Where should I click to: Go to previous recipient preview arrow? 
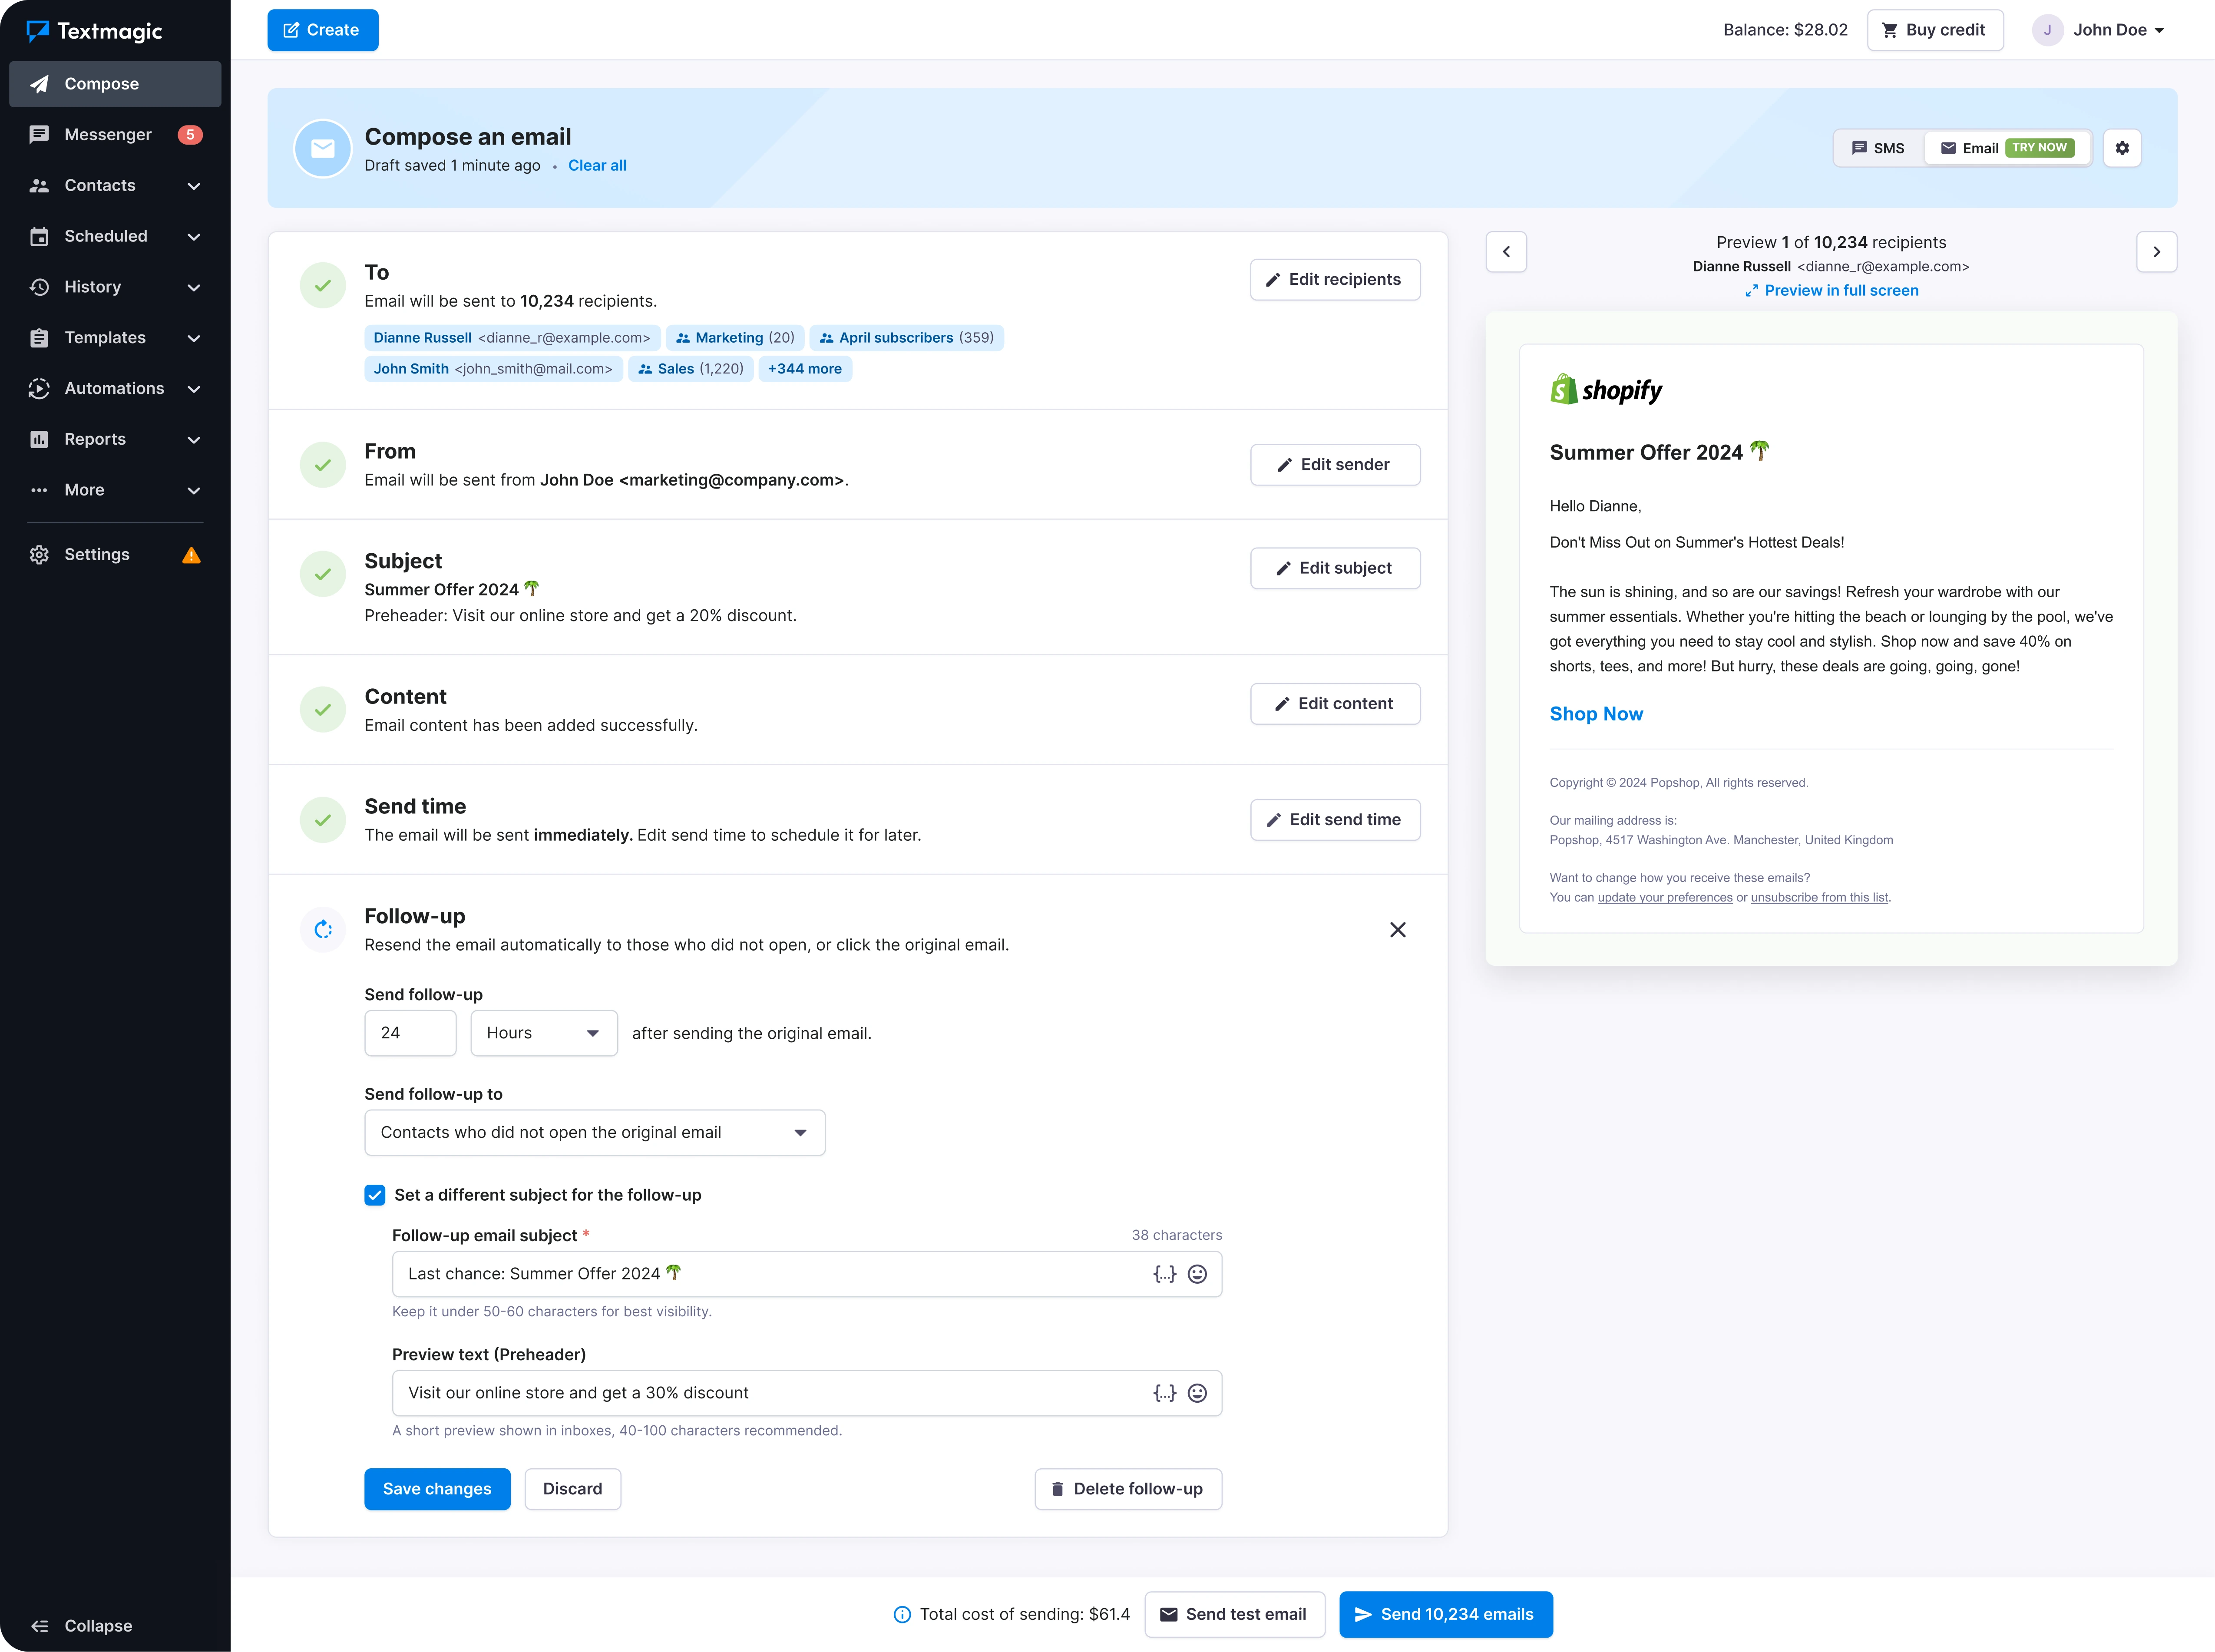[1506, 252]
